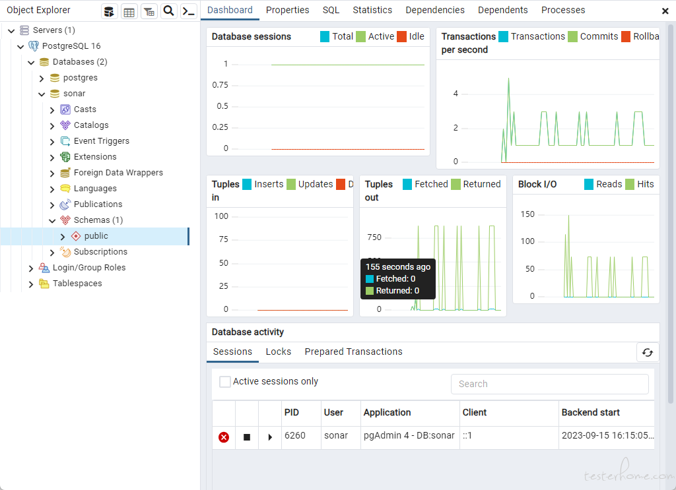This screenshot has width=676, height=490.
Task: Select the Sessions tab
Action: pyautogui.click(x=232, y=352)
